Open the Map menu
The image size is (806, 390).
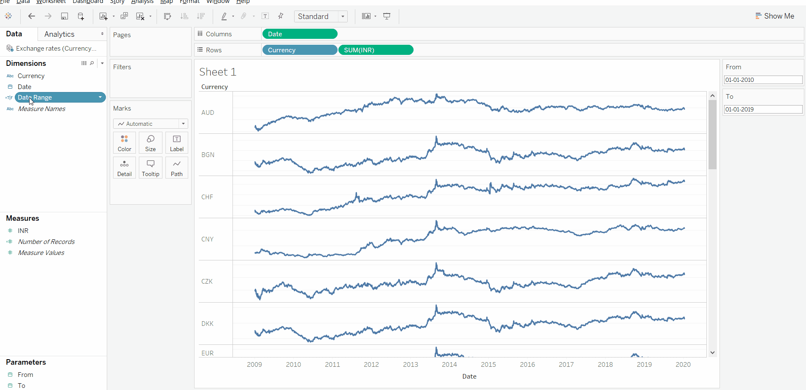tap(166, 2)
